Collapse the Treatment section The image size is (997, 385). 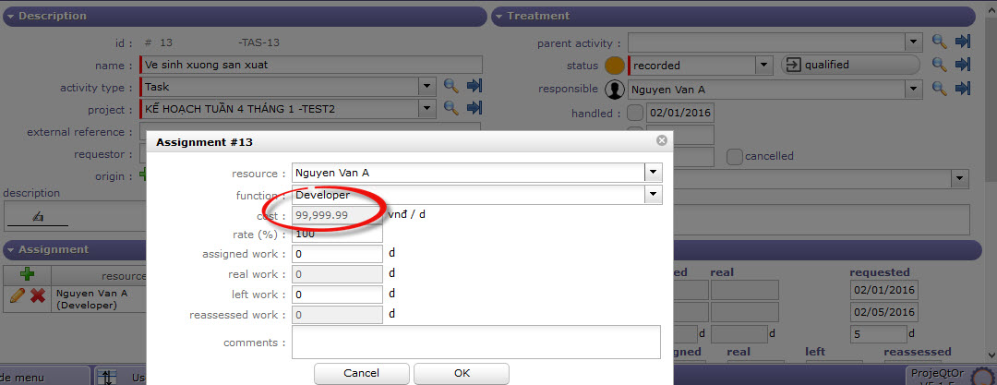499,17
